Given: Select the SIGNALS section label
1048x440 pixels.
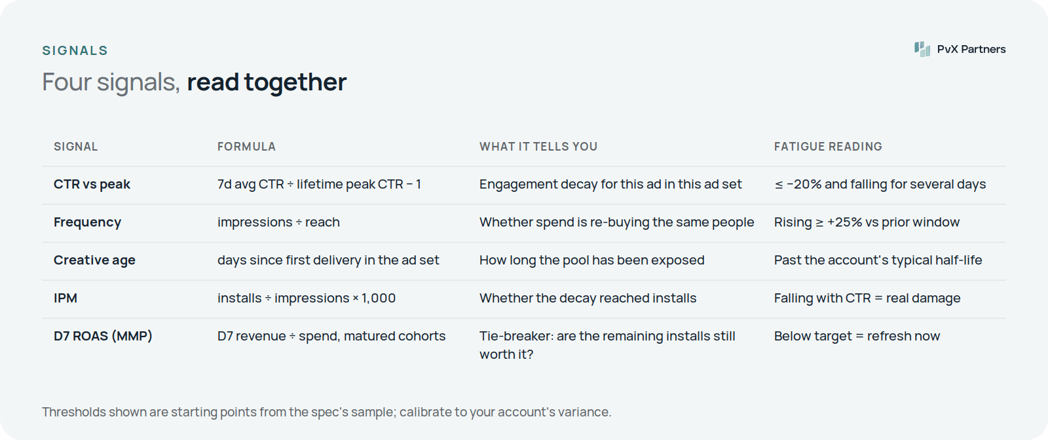Looking at the screenshot, I should (75, 50).
